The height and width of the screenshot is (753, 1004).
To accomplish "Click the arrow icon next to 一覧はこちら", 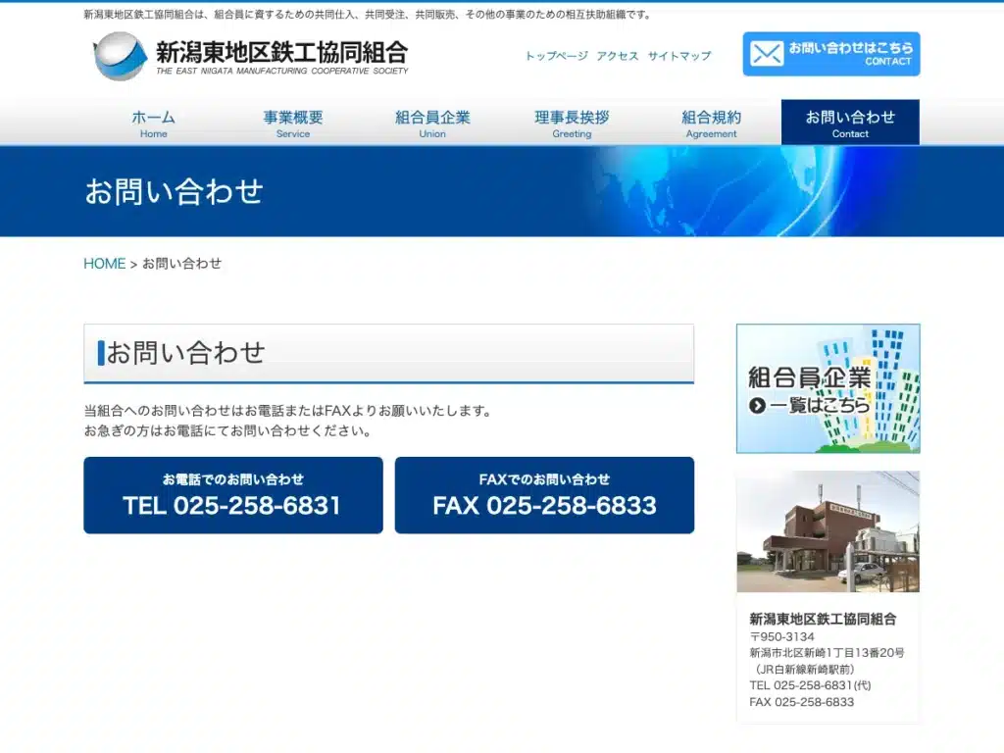I will tap(757, 405).
